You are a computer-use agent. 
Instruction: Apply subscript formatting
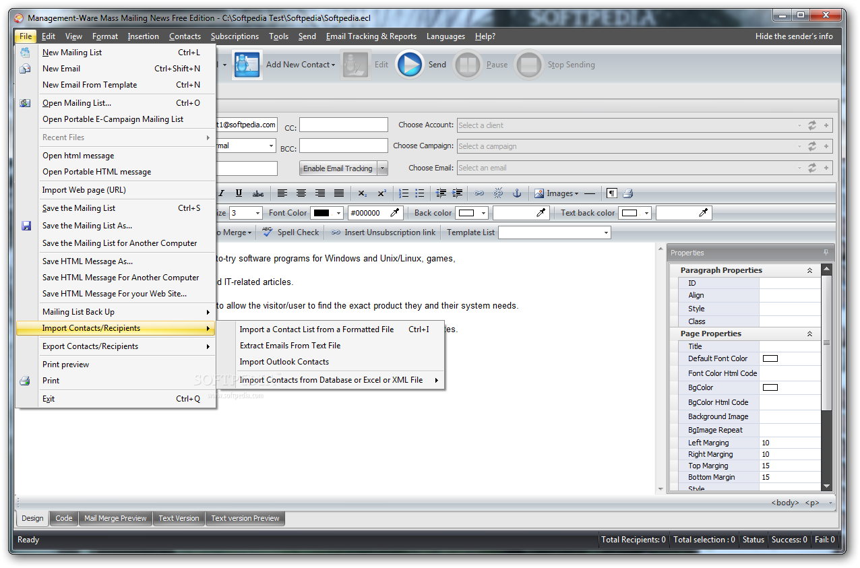363,193
